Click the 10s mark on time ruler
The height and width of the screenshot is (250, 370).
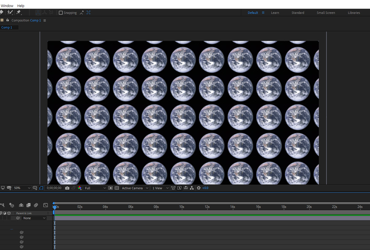point(182,207)
